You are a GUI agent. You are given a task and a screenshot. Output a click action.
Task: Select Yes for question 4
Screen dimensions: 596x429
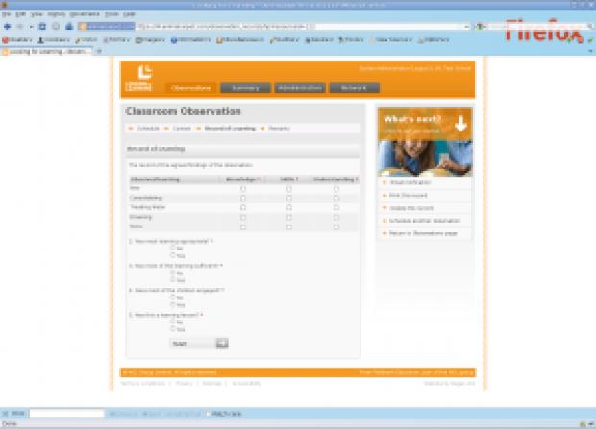[173, 304]
